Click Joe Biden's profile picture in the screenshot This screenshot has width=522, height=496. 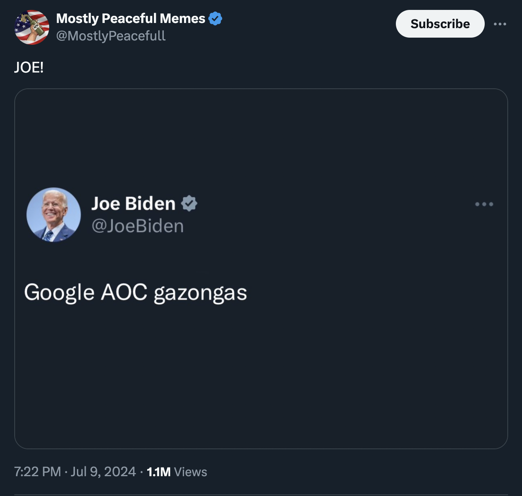(x=54, y=215)
